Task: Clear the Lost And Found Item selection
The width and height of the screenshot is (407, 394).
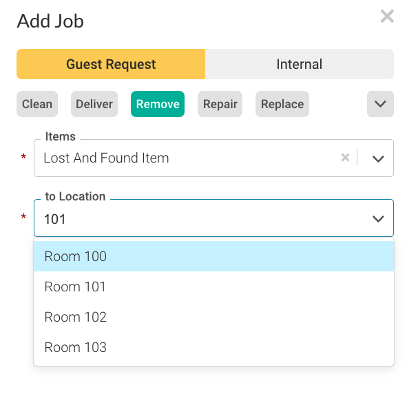Action: [x=345, y=158]
